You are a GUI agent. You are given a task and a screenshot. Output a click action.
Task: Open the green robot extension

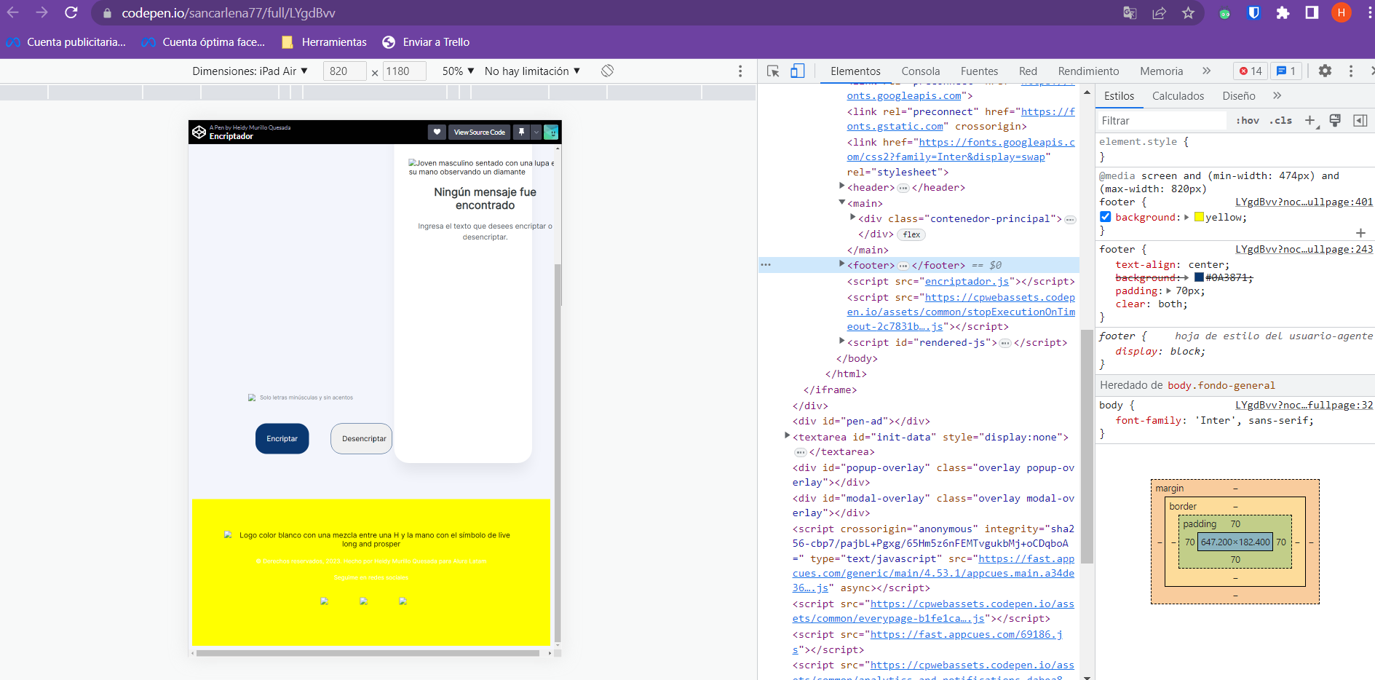tap(1224, 13)
